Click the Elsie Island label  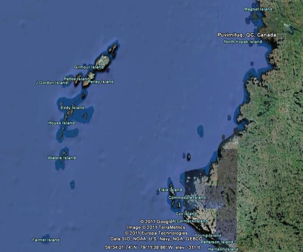pyautogui.click(x=170, y=190)
